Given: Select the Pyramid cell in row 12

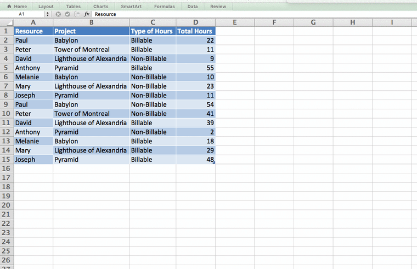Looking at the screenshot, I should pos(91,132).
